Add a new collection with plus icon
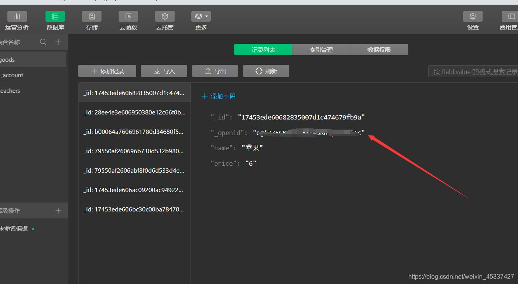This screenshot has height=284, width=518. [58, 42]
